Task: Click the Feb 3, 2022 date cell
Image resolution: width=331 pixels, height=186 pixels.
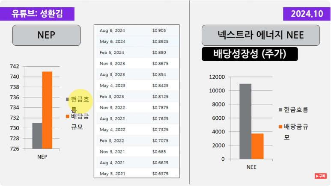Action: click(x=112, y=141)
